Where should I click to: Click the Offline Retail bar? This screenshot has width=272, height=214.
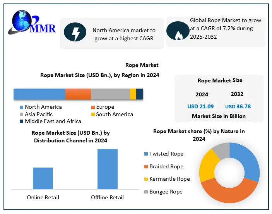pyautogui.click(x=107, y=169)
